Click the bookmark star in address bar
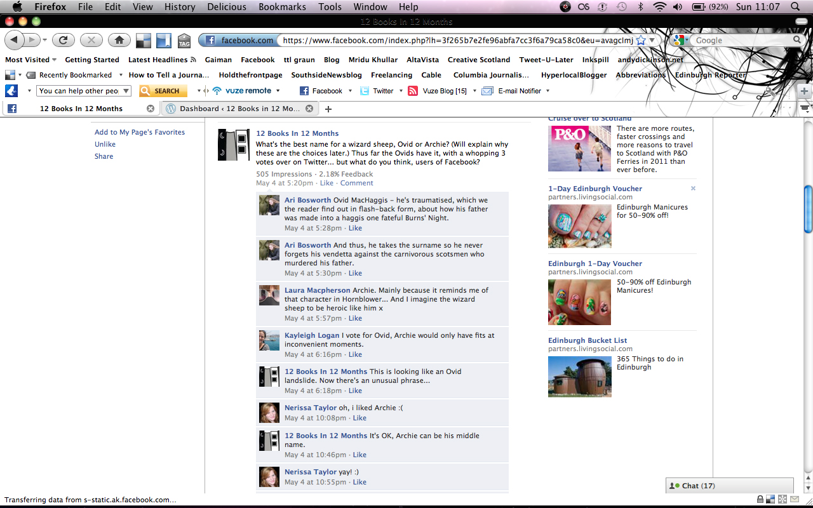The image size is (813, 508). [641, 40]
